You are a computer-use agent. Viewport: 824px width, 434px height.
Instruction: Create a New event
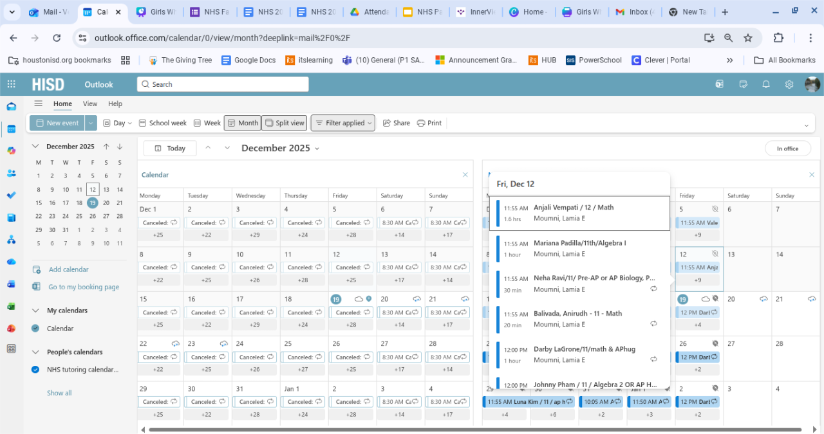(57, 123)
